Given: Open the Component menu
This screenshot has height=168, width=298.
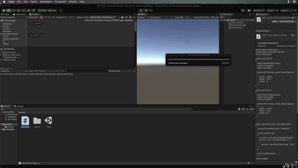Looking at the screenshot, I should click(60, 2).
